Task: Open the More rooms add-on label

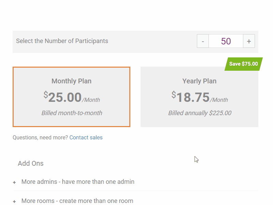Action: (77, 201)
